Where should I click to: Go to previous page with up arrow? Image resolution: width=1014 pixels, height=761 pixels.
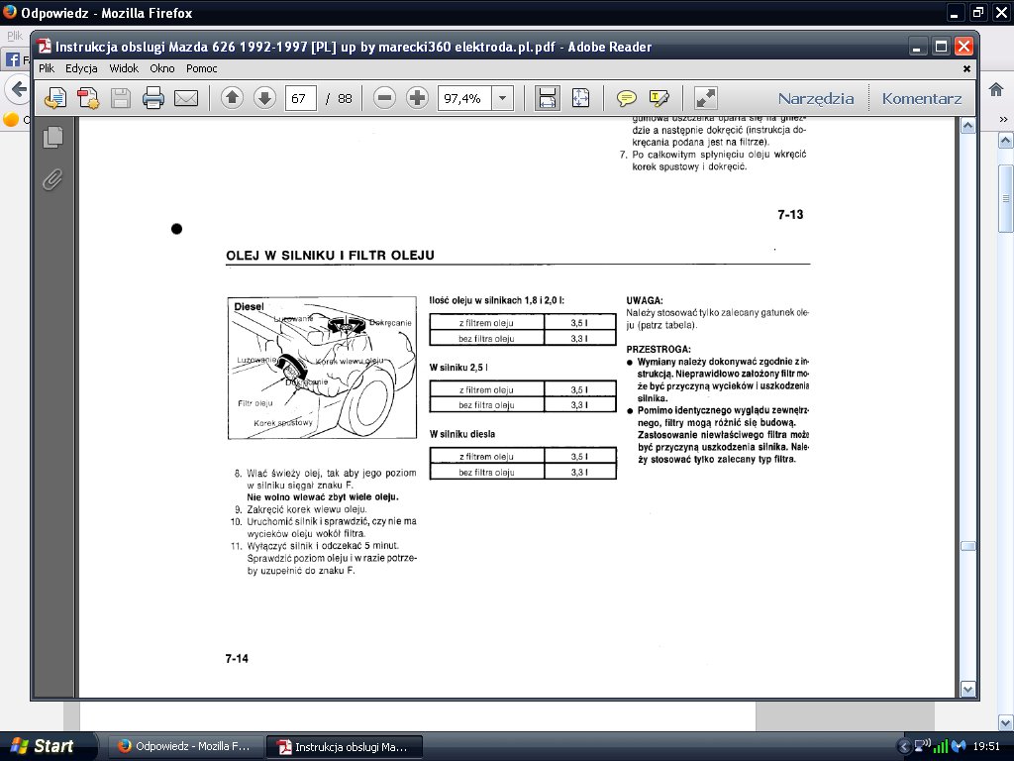pyautogui.click(x=232, y=98)
